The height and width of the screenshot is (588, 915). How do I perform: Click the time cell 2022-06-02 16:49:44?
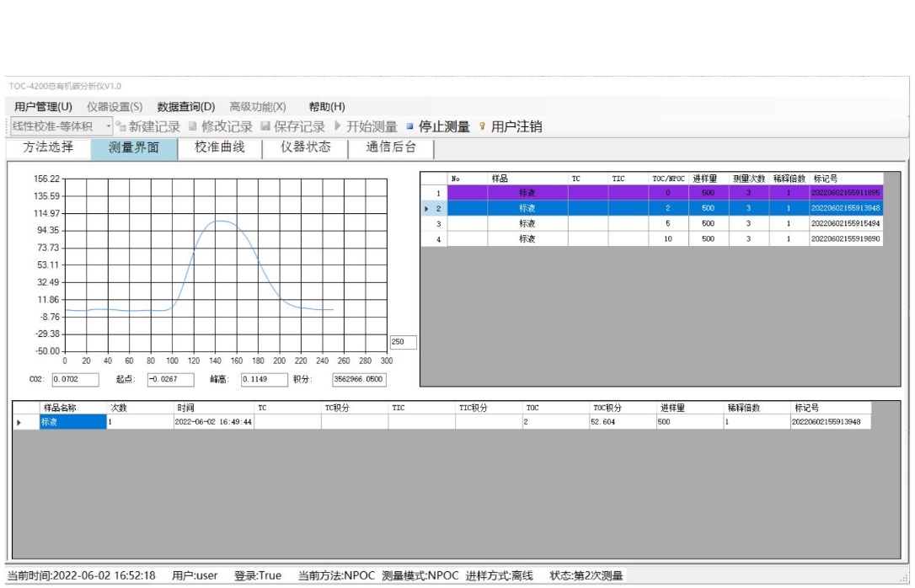tap(213, 422)
